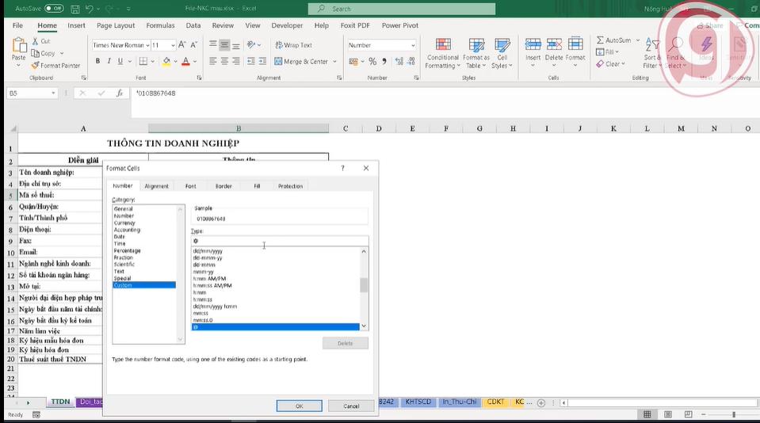Viewport: 760px width, 423px height.
Task: Expand the Number format dropdown in ribbon
Action: [412, 45]
